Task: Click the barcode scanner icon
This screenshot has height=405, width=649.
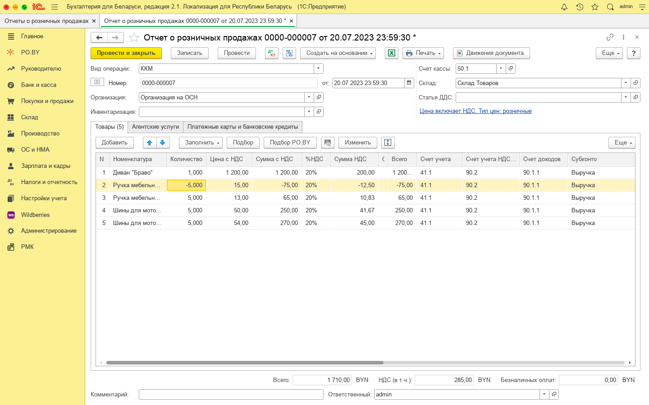Action: pos(328,143)
